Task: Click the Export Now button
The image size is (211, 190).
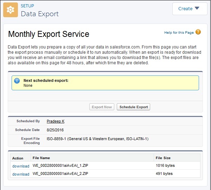Action: point(102,107)
